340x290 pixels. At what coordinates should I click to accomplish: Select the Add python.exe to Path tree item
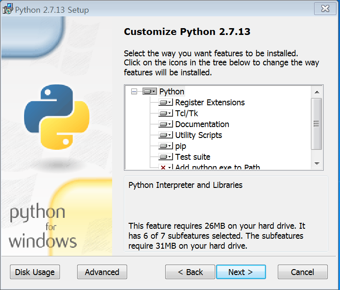[x=217, y=167]
